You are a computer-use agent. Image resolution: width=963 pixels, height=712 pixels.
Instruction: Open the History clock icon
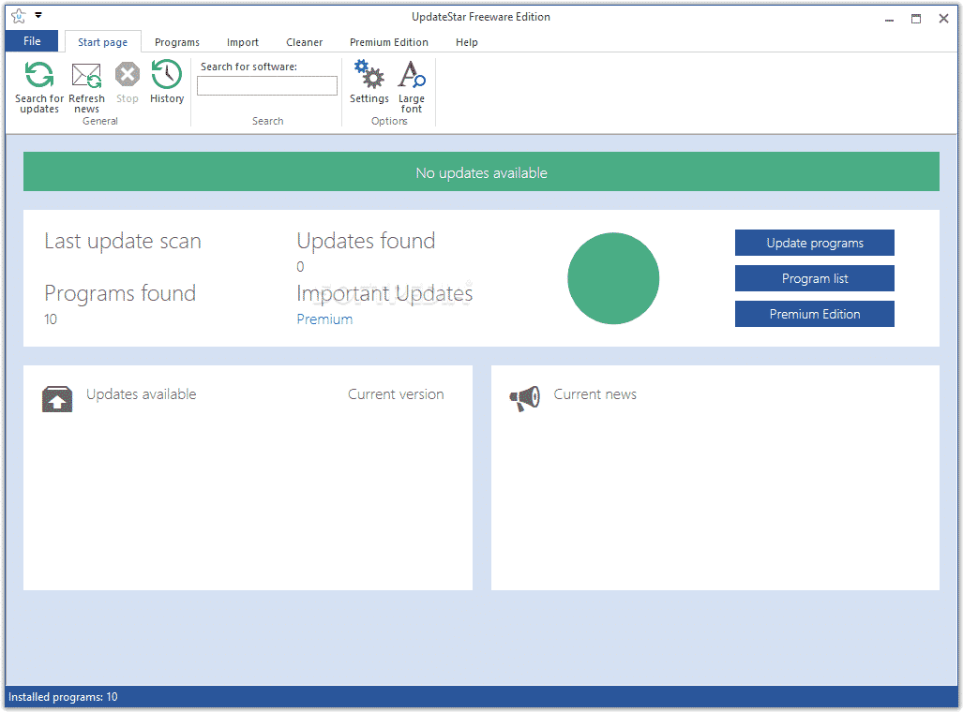pos(167,75)
